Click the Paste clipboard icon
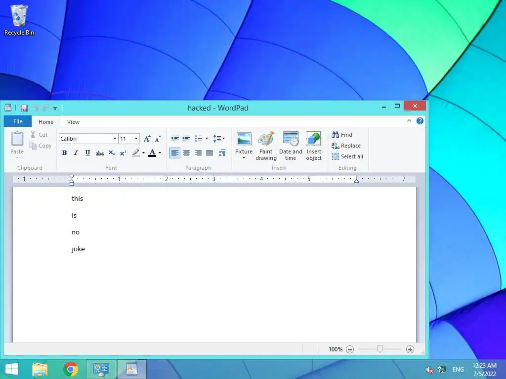Image resolution: width=506 pixels, height=379 pixels. (x=17, y=139)
